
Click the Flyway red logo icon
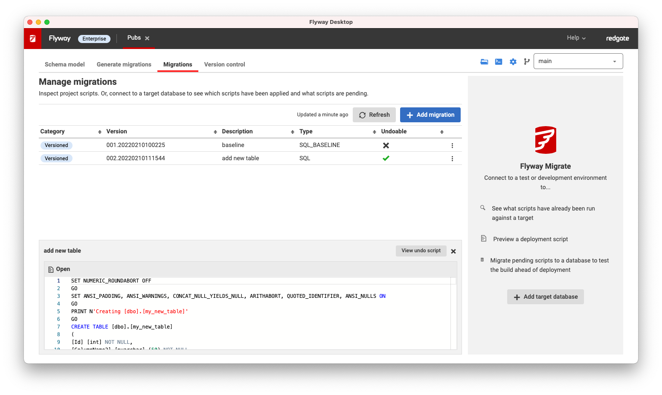point(32,38)
